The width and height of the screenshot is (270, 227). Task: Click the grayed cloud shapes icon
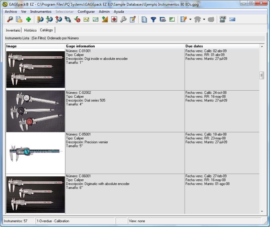197,19
